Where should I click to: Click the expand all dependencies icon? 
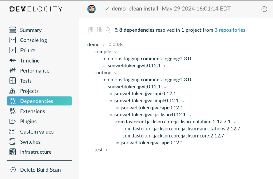click(90, 30)
